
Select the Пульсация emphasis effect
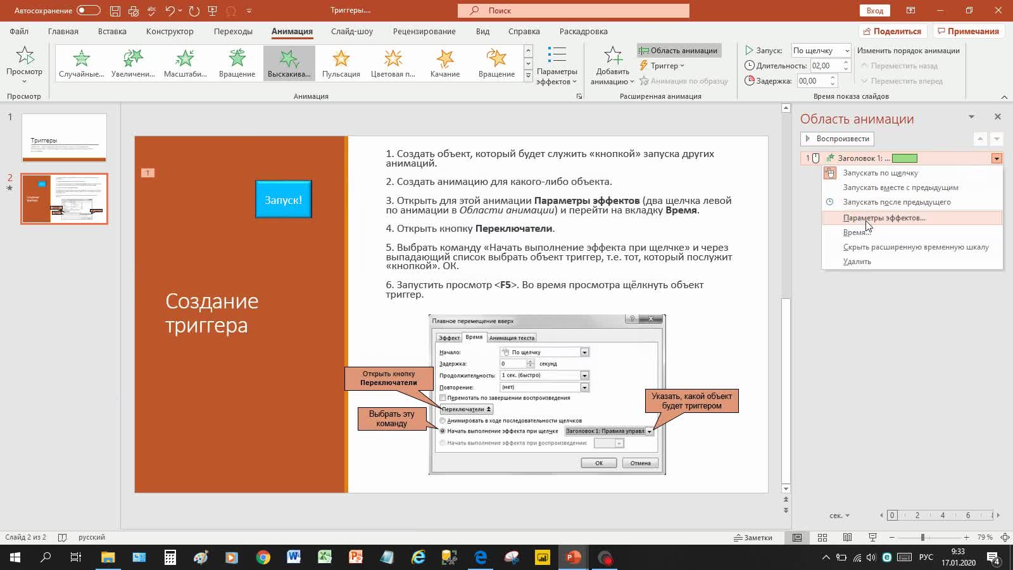[x=341, y=63]
